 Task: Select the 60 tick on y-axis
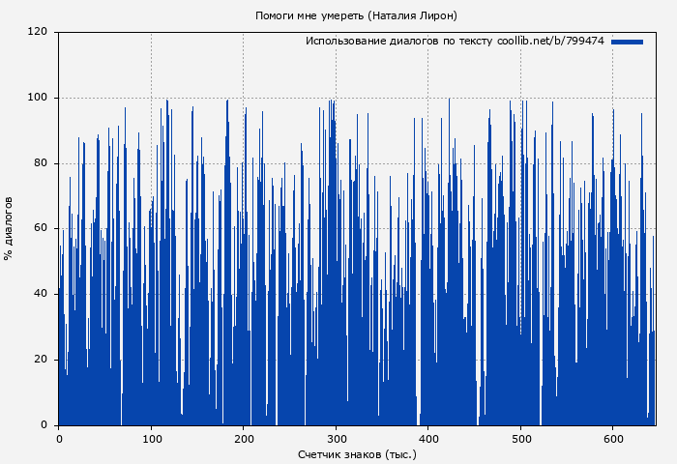(x=42, y=229)
